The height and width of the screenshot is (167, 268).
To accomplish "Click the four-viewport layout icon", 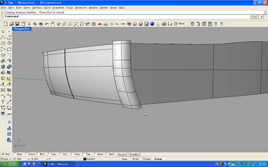I will coord(94,24).
